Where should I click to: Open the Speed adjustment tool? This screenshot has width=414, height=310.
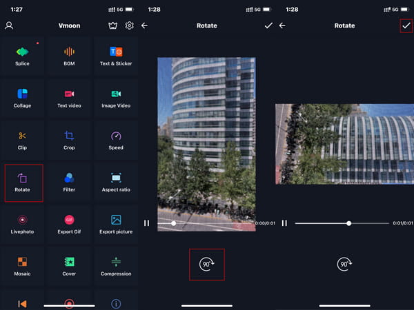point(116,140)
